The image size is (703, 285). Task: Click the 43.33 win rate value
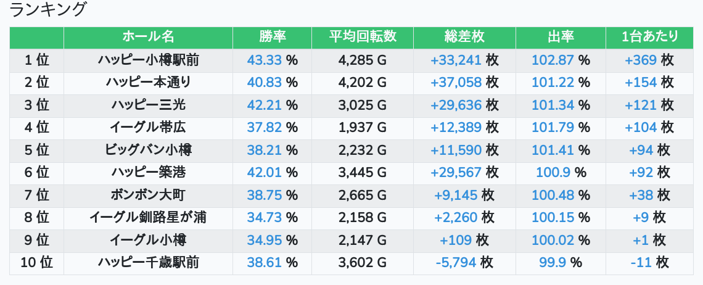coord(264,60)
